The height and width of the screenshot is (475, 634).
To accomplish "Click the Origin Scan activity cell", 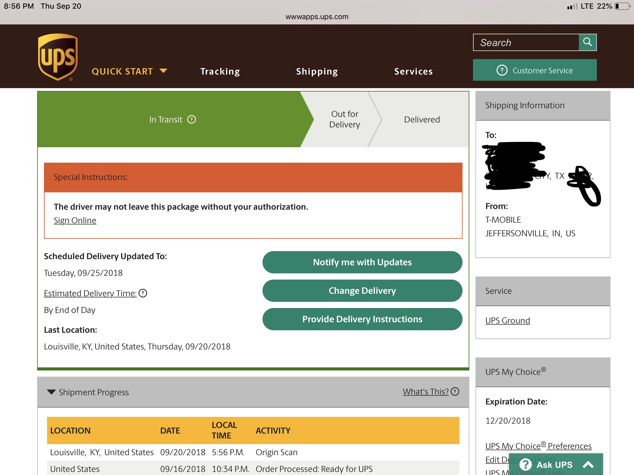I will [x=276, y=452].
